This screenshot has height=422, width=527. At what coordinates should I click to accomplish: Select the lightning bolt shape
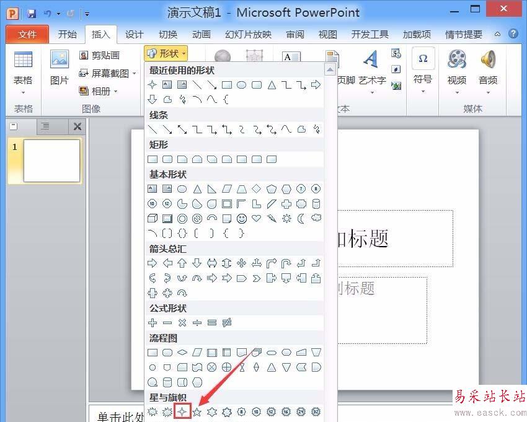coord(271,219)
